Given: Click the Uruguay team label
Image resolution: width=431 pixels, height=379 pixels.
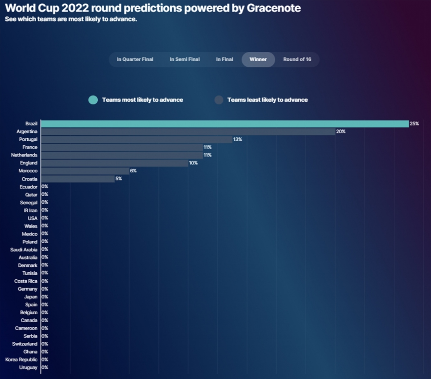Looking at the screenshot, I should pos(28,368).
